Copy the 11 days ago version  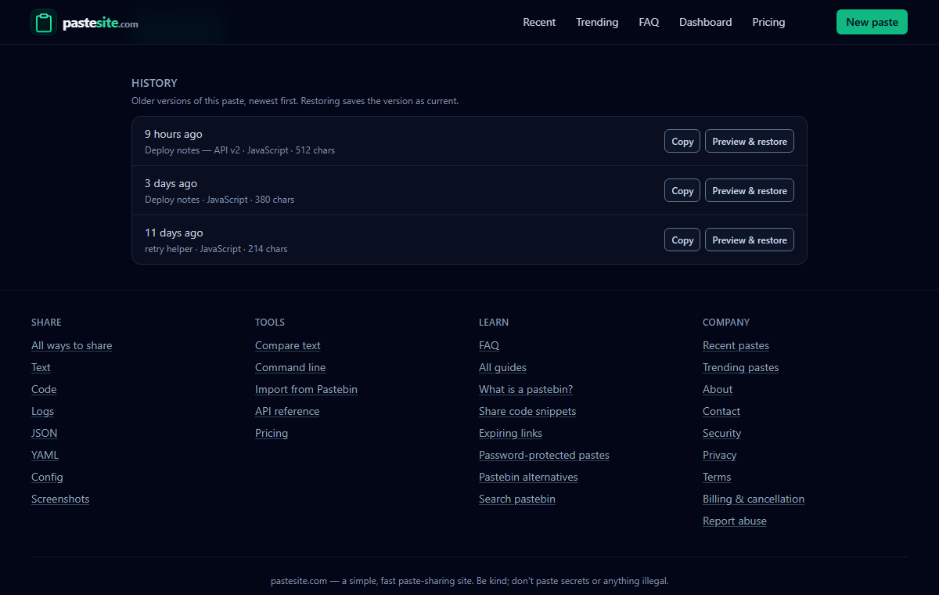click(x=682, y=240)
